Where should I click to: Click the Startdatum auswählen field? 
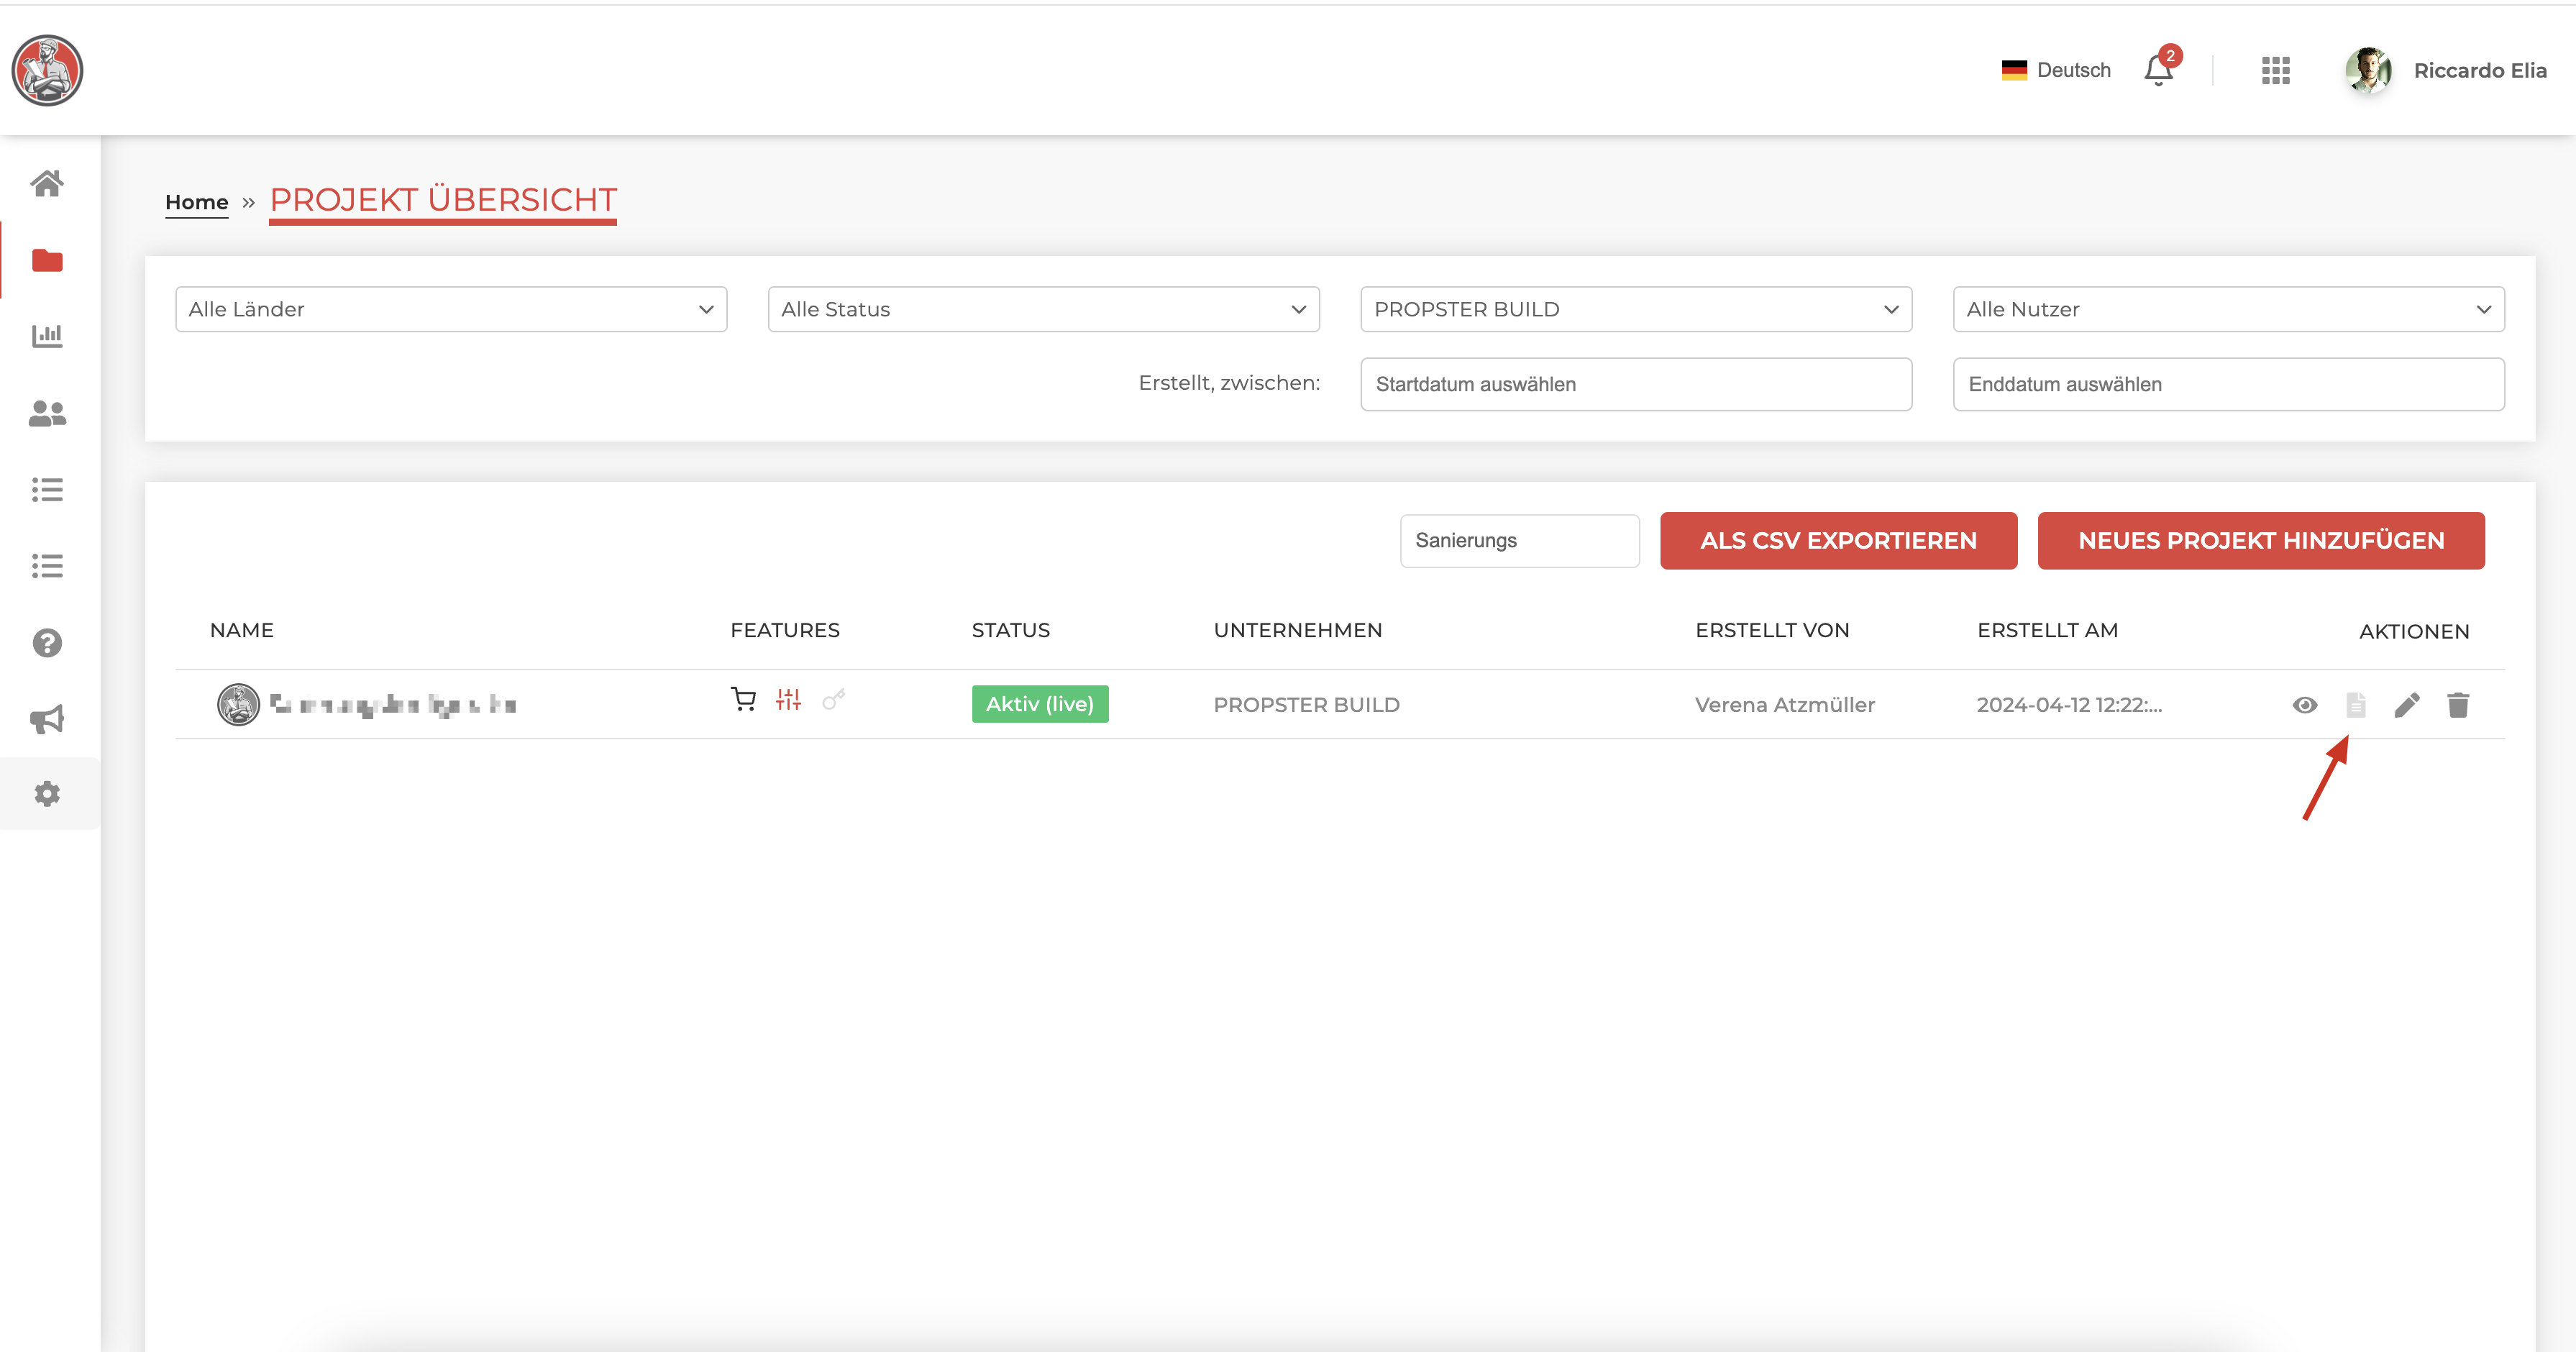coord(1635,385)
